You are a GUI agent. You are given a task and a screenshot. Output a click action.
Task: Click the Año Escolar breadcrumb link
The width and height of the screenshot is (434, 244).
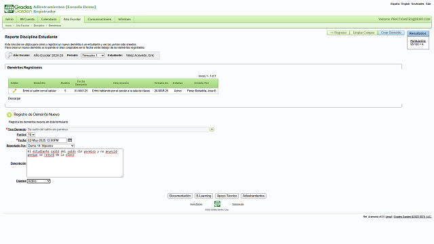coord(22,26)
